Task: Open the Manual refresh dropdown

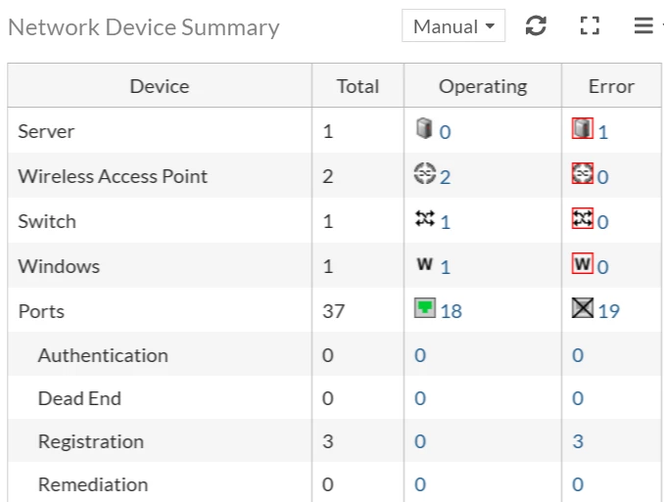Action: pos(453,26)
